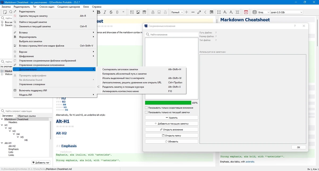Click the plus icon next to Полный
The width and height of the screenshot is (319, 171).
pyautogui.click(x=187, y=12)
